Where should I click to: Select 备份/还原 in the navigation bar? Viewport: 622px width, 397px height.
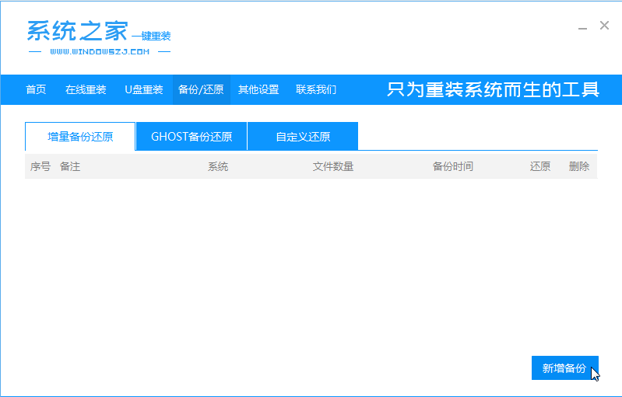(201, 89)
